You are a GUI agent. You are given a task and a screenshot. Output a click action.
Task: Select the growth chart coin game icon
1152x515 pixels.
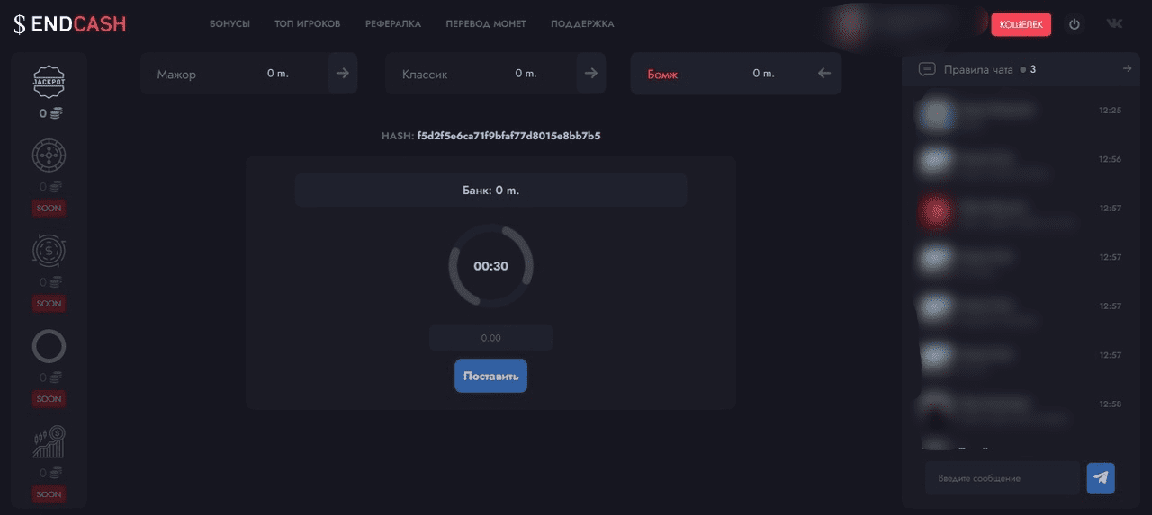click(49, 441)
